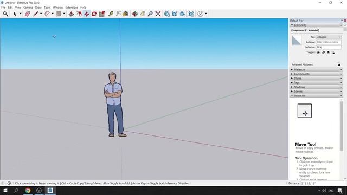
Task: Open Chrome from the taskbar
Action: [x=28, y=190]
